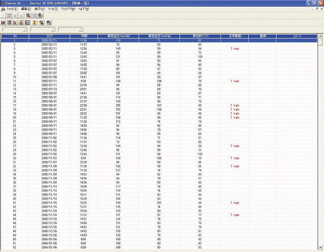Click the high flag in row 3
324x252 pixels.
[x=235, y=49]
